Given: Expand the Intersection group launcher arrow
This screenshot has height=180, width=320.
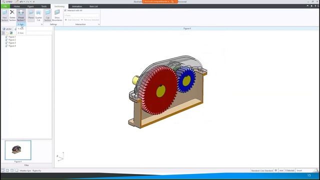Looking at the screenshot, I should [x=99, y=24].
